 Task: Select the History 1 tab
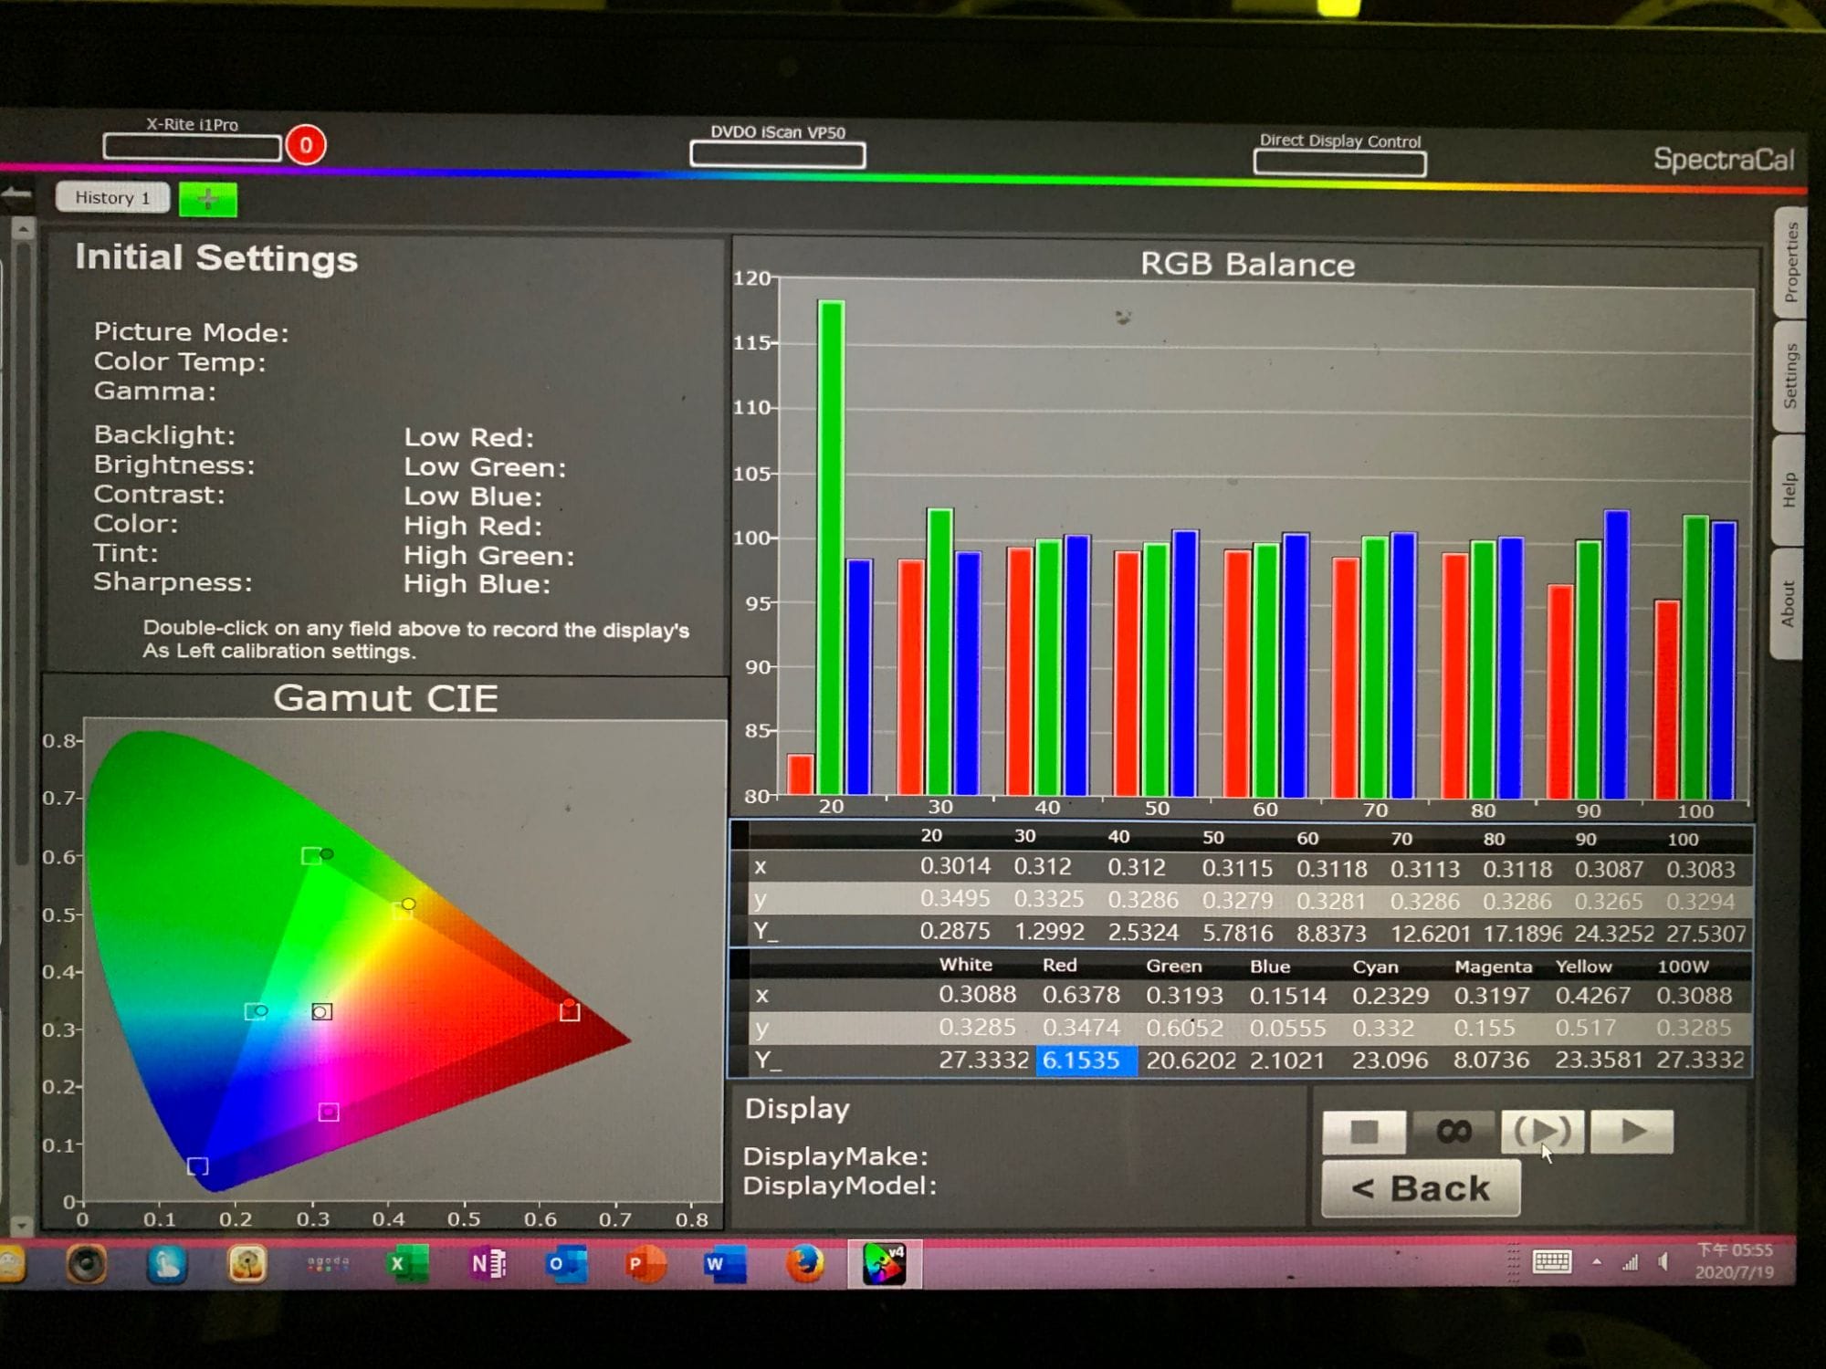(112, 197)
